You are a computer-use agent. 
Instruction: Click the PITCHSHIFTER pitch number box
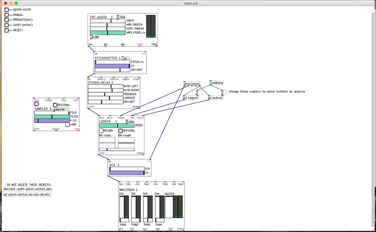tap(125, 58)
